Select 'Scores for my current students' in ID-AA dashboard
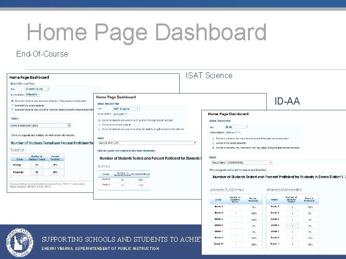This screenshot has width=346, height=259. (213, 143)
